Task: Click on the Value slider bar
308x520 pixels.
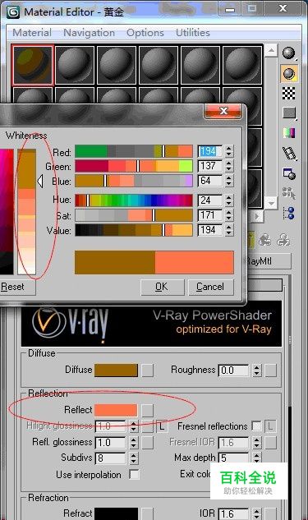Action: point(134,230)
